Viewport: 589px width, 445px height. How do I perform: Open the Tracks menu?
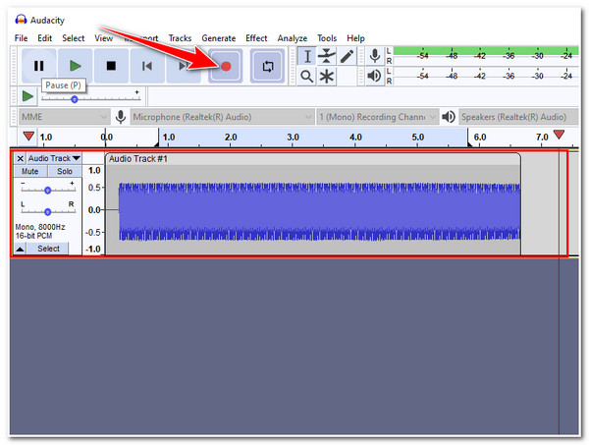(180, 38)
